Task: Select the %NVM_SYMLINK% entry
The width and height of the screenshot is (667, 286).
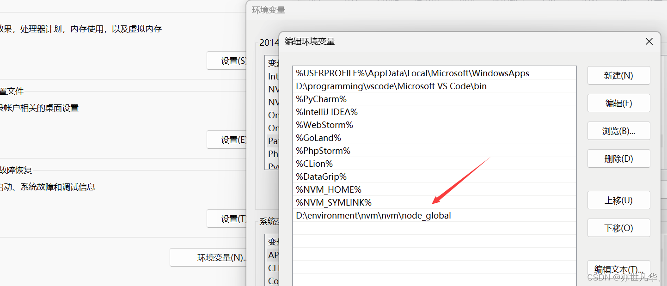Action: click(434, 203)
